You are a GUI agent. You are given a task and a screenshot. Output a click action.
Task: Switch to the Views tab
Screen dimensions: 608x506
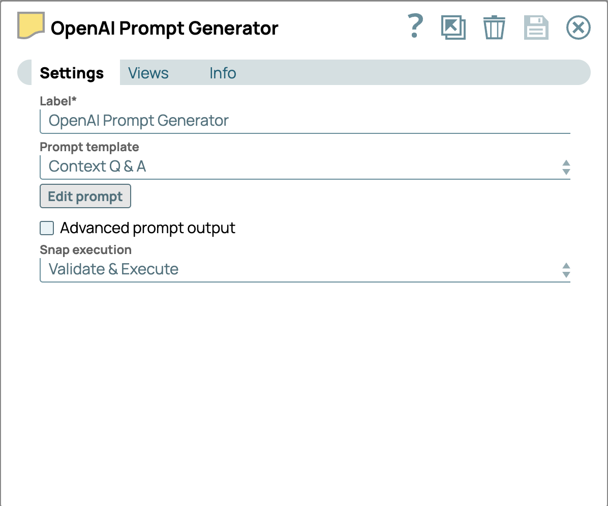tap(148, 73)
